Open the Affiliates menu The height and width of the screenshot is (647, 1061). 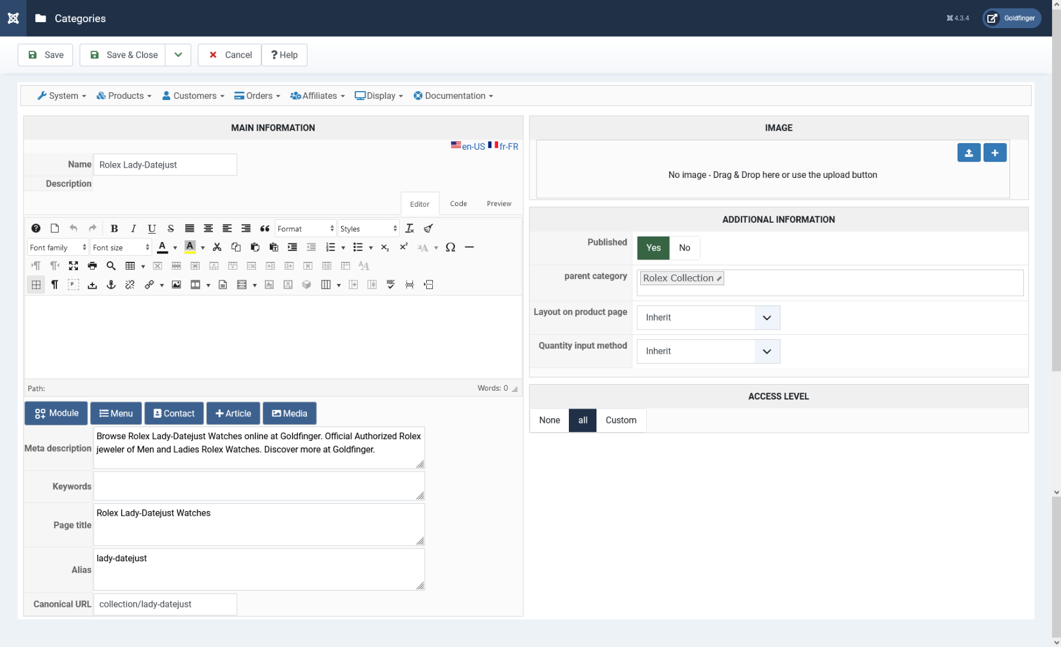point(318,96)
